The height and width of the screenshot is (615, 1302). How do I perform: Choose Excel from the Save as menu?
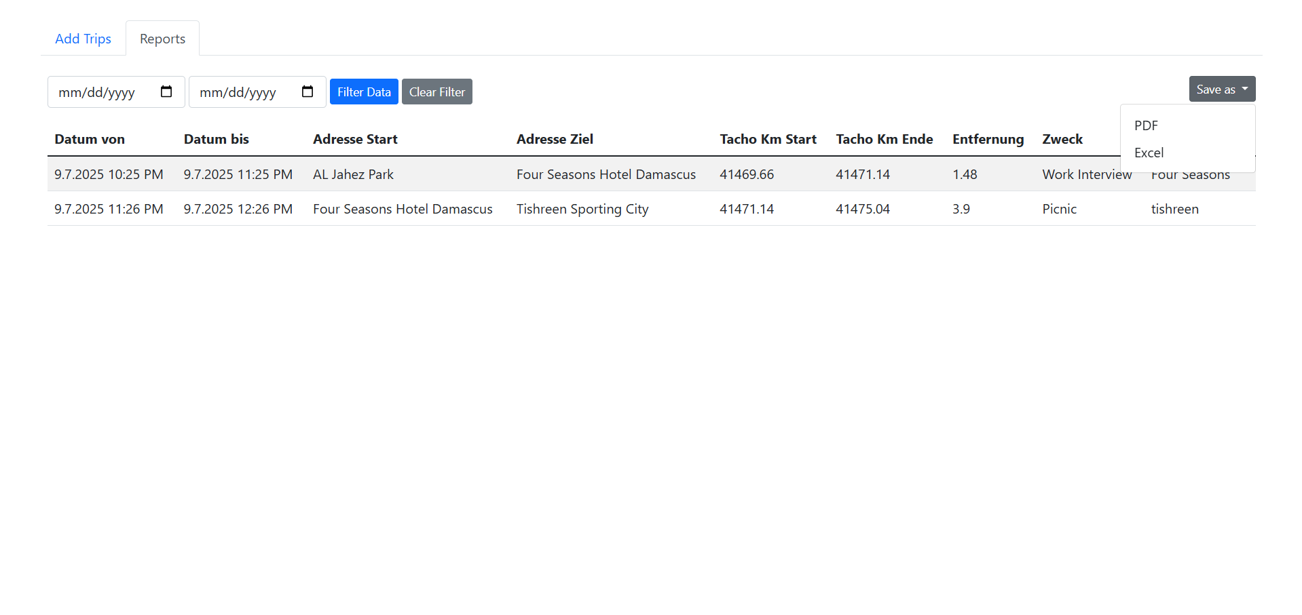tap(1149, 153)
